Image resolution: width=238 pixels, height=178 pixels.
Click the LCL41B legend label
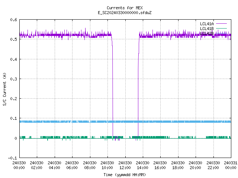click(x=207, y=29)
